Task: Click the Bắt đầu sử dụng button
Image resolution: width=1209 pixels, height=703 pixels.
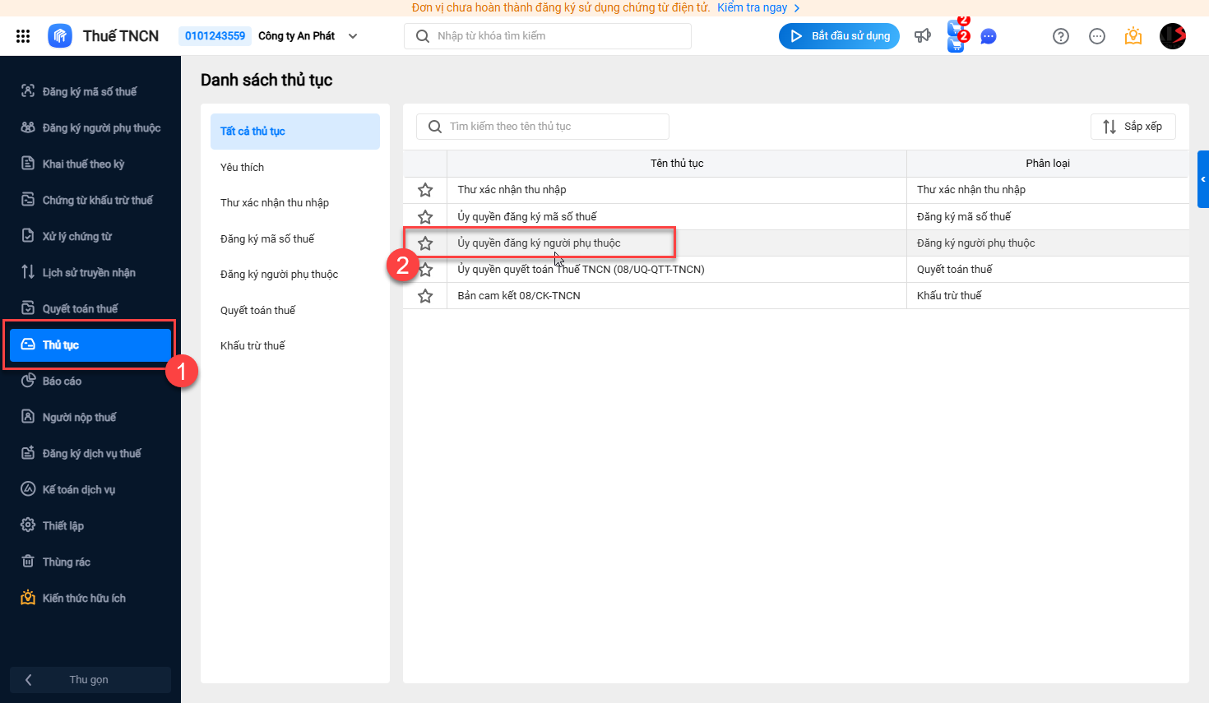Action: click(x=839, y=36)
